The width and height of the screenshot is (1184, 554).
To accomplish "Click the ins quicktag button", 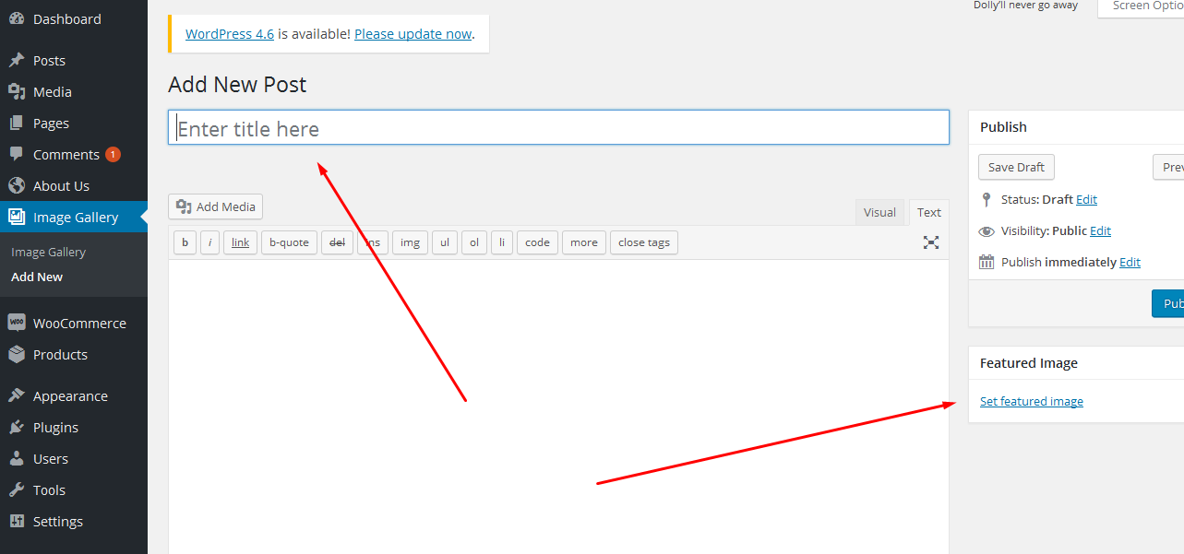I will [373, 242].
